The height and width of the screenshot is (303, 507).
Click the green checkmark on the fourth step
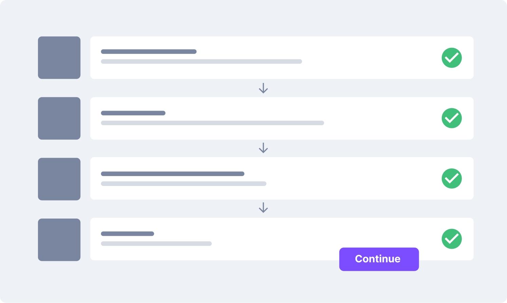click(452, 239)
